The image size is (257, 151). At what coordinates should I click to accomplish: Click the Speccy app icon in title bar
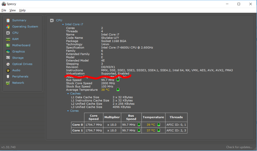pyautogui.click(x=4, y=4)
